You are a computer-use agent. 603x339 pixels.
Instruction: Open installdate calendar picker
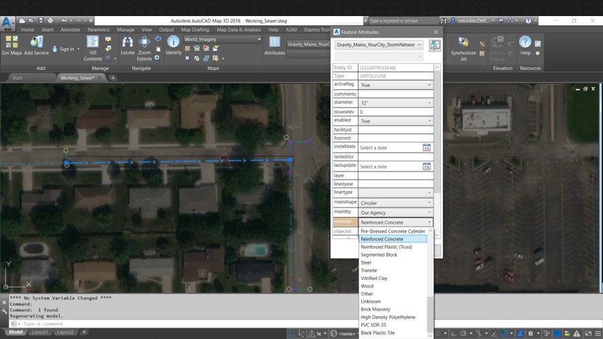point(427,147)
